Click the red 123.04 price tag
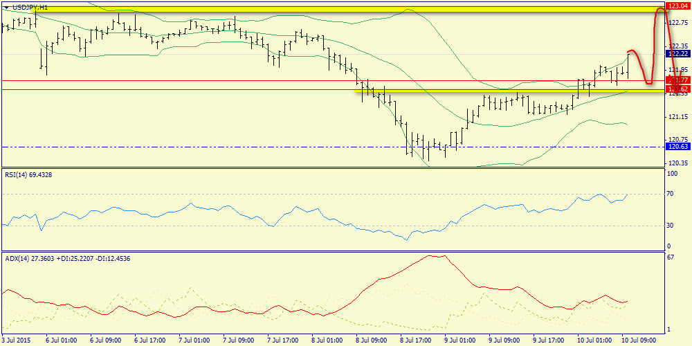 coord(679,6)
